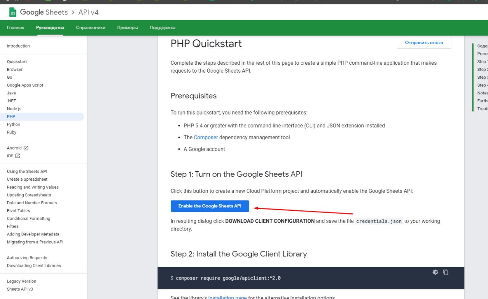Viewport: 488px width, 299px height.
Task: Open the Главная tab
Action: pyautogui.click(x=16, y=28)
